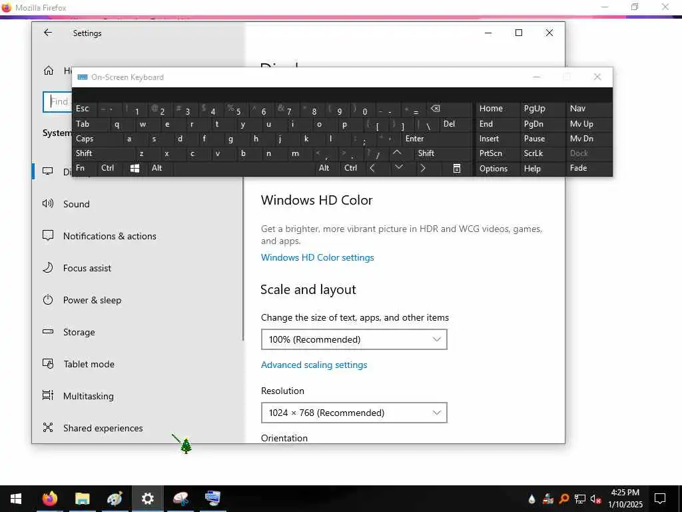Toggle Caps key on On-Screen Keyboard
Screen dimensions: 682x512
[x=97, y=139]
